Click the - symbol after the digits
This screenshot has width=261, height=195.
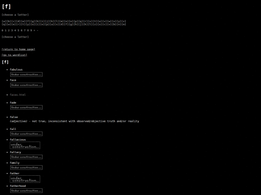38,30
